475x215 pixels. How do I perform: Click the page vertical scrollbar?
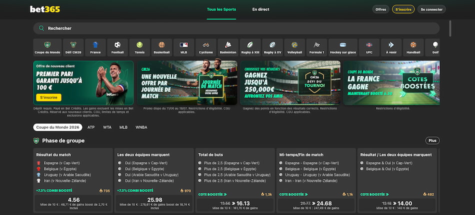(x=450, y=28)
